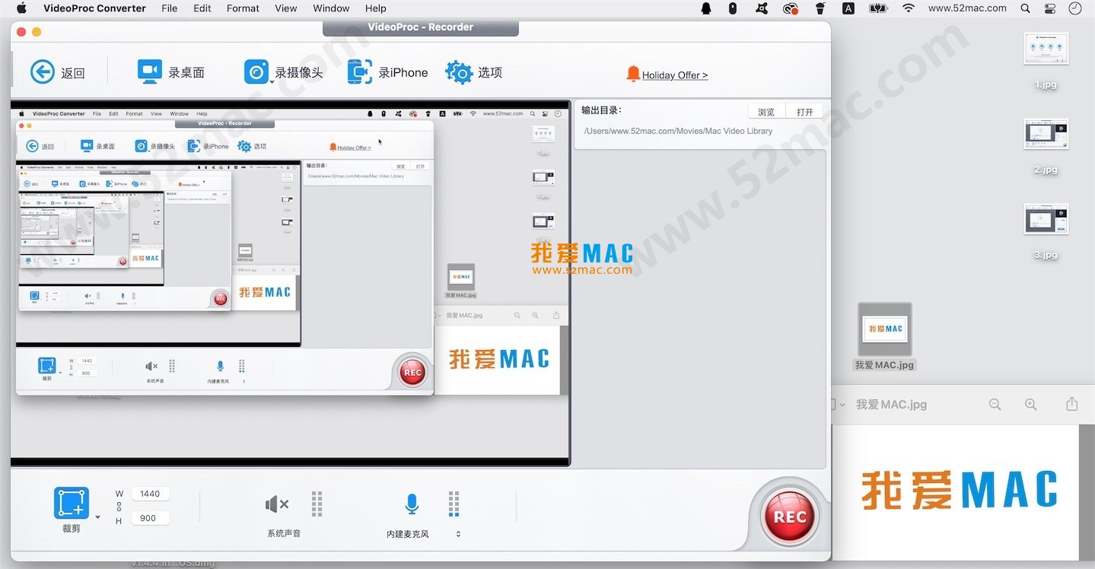This screenshot has height=569, width=1095.
Task: Click the Share icon in Preview window
Action: point(1072,404)
